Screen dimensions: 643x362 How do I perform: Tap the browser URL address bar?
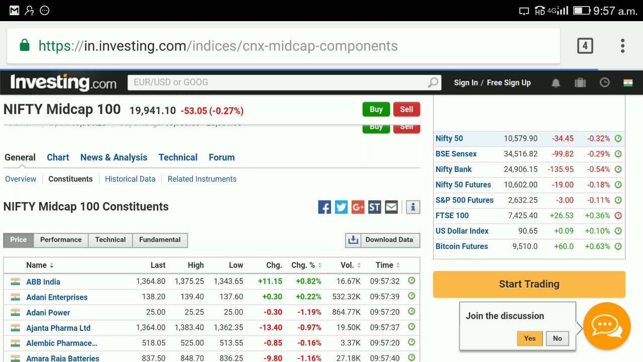coord(284,46)
